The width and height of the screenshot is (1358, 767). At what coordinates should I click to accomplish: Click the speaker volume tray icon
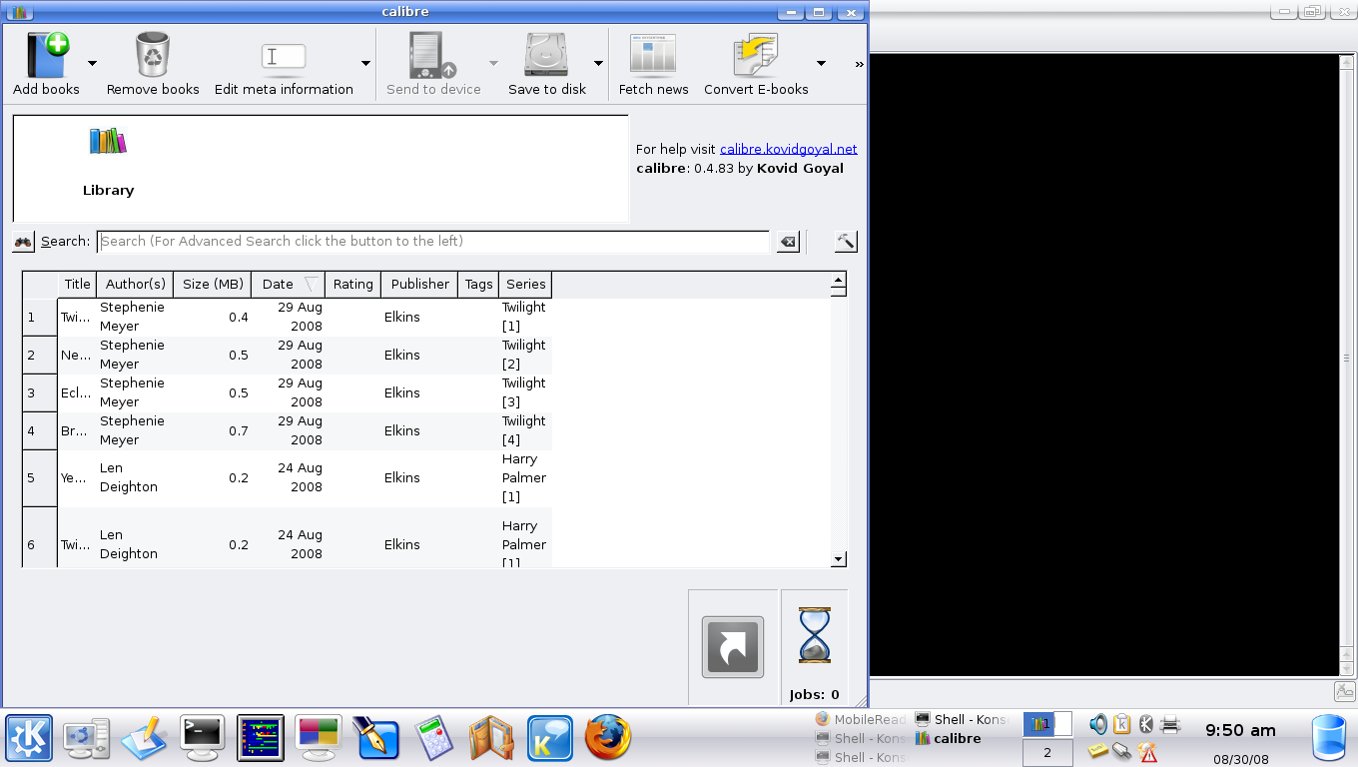pyautogui.click(x=1098, y=724)
